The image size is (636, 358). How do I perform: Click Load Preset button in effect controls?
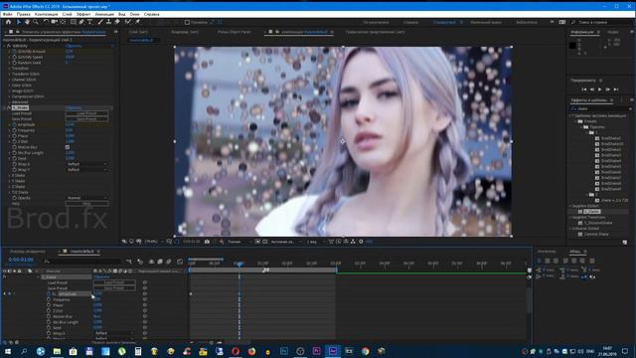[86, 113]
